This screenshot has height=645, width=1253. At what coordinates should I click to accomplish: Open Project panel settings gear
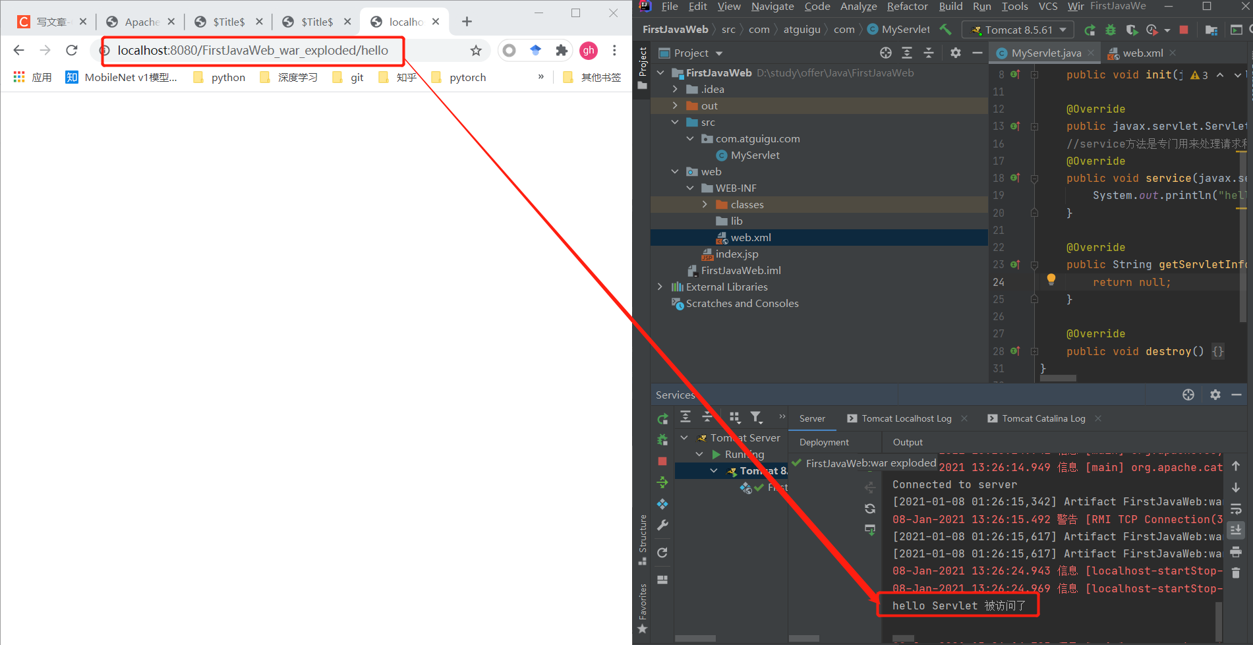[x=955, y=53]
